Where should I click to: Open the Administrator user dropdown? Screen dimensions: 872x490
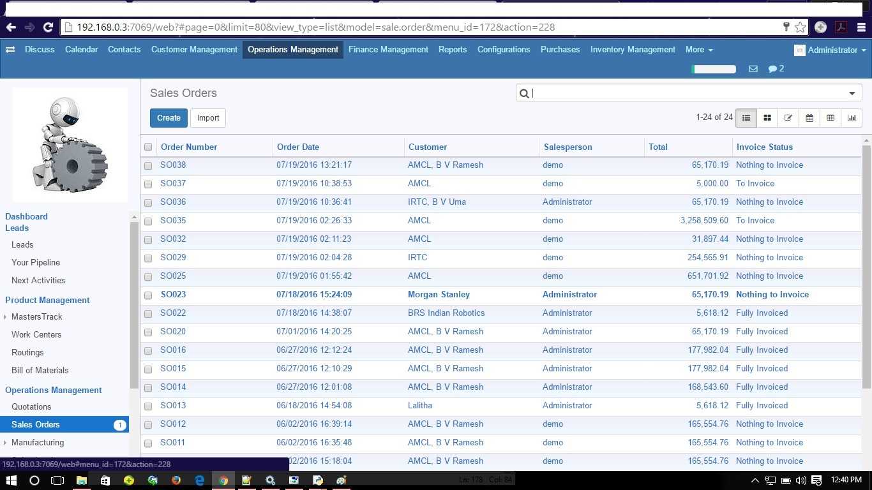[x=831, y=50]
